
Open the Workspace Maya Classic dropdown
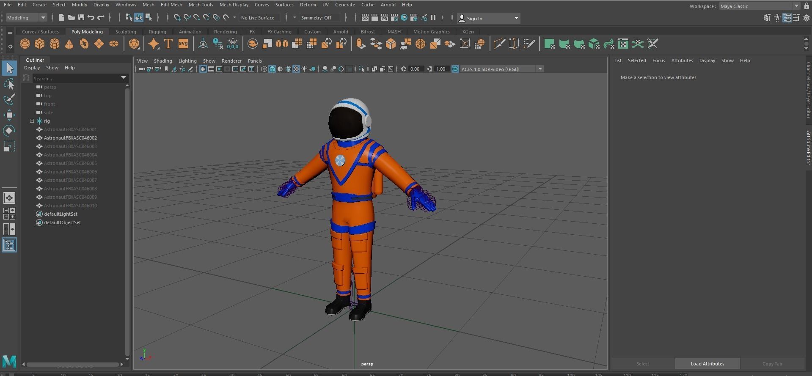coord(760,6)
